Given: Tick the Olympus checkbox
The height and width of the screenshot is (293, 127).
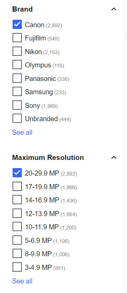Looking at the screenshot, I should [17, 65].
